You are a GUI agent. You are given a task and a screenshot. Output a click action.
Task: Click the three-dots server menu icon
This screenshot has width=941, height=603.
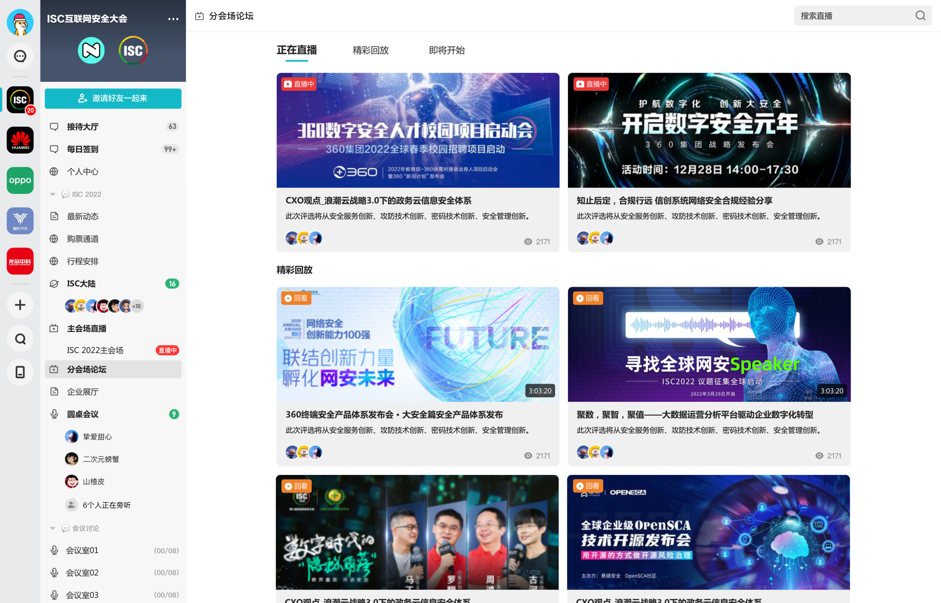click(173, 19)
